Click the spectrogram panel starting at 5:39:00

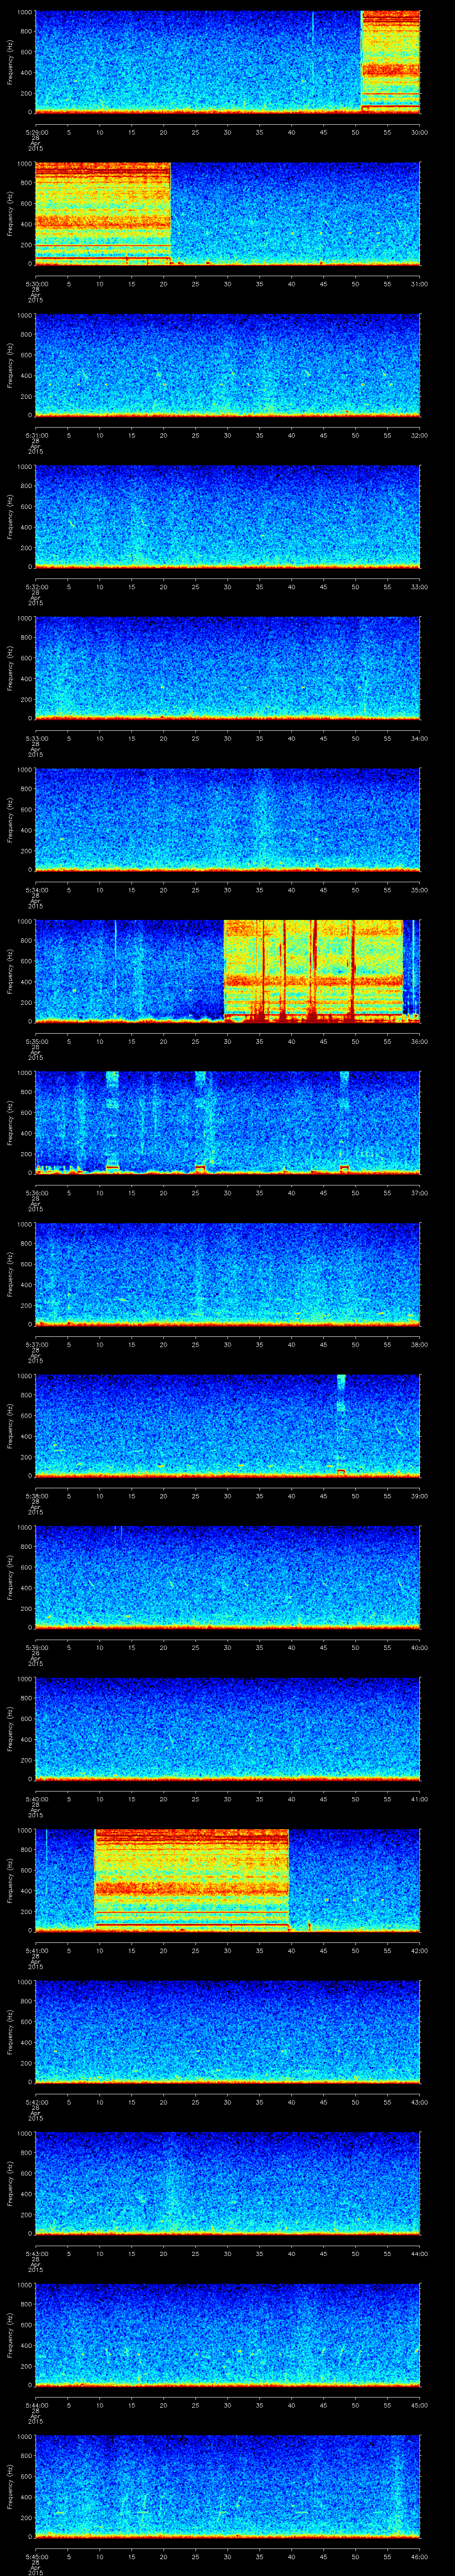(228, 1577)
